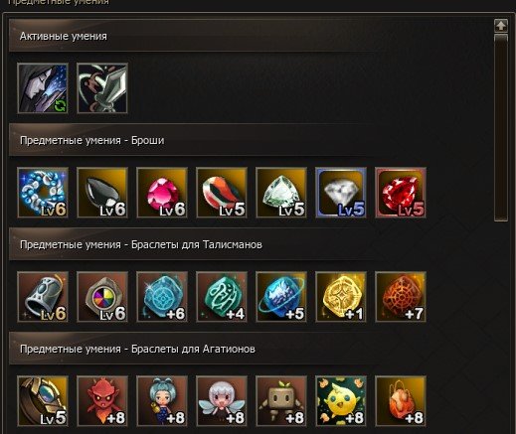The width and height of the screenshot is (516, 434).
Task: Click the golden talisman +1 icon
Action: tap(341, 297)
